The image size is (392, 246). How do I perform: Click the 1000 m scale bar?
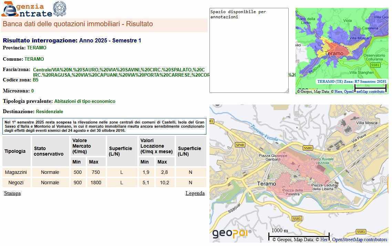[299, 236]
